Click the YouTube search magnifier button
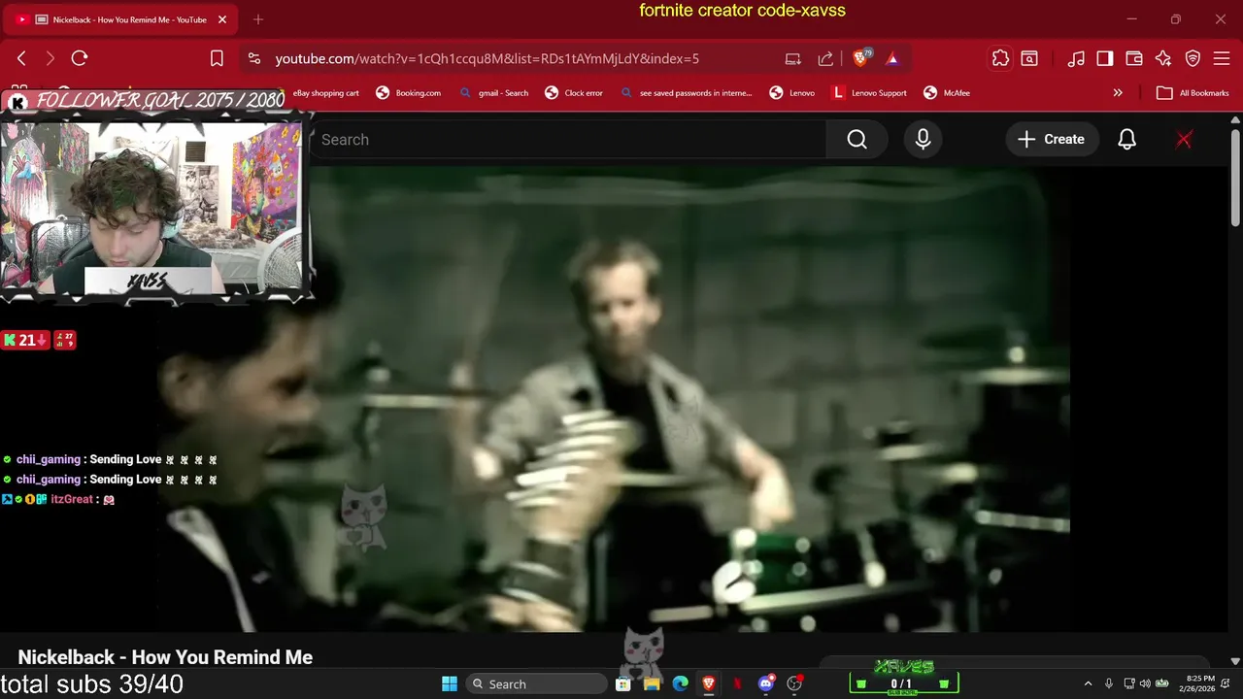The height and width of the screenshot is (699, 1243). pos(857,140)
